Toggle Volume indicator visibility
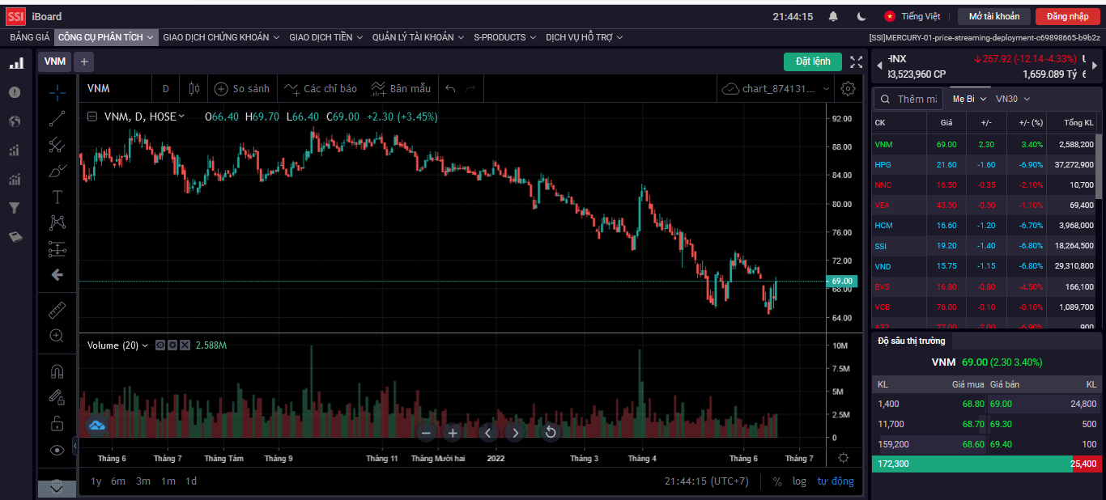This screenshot has width=1106, height=500. pos(160,345)
